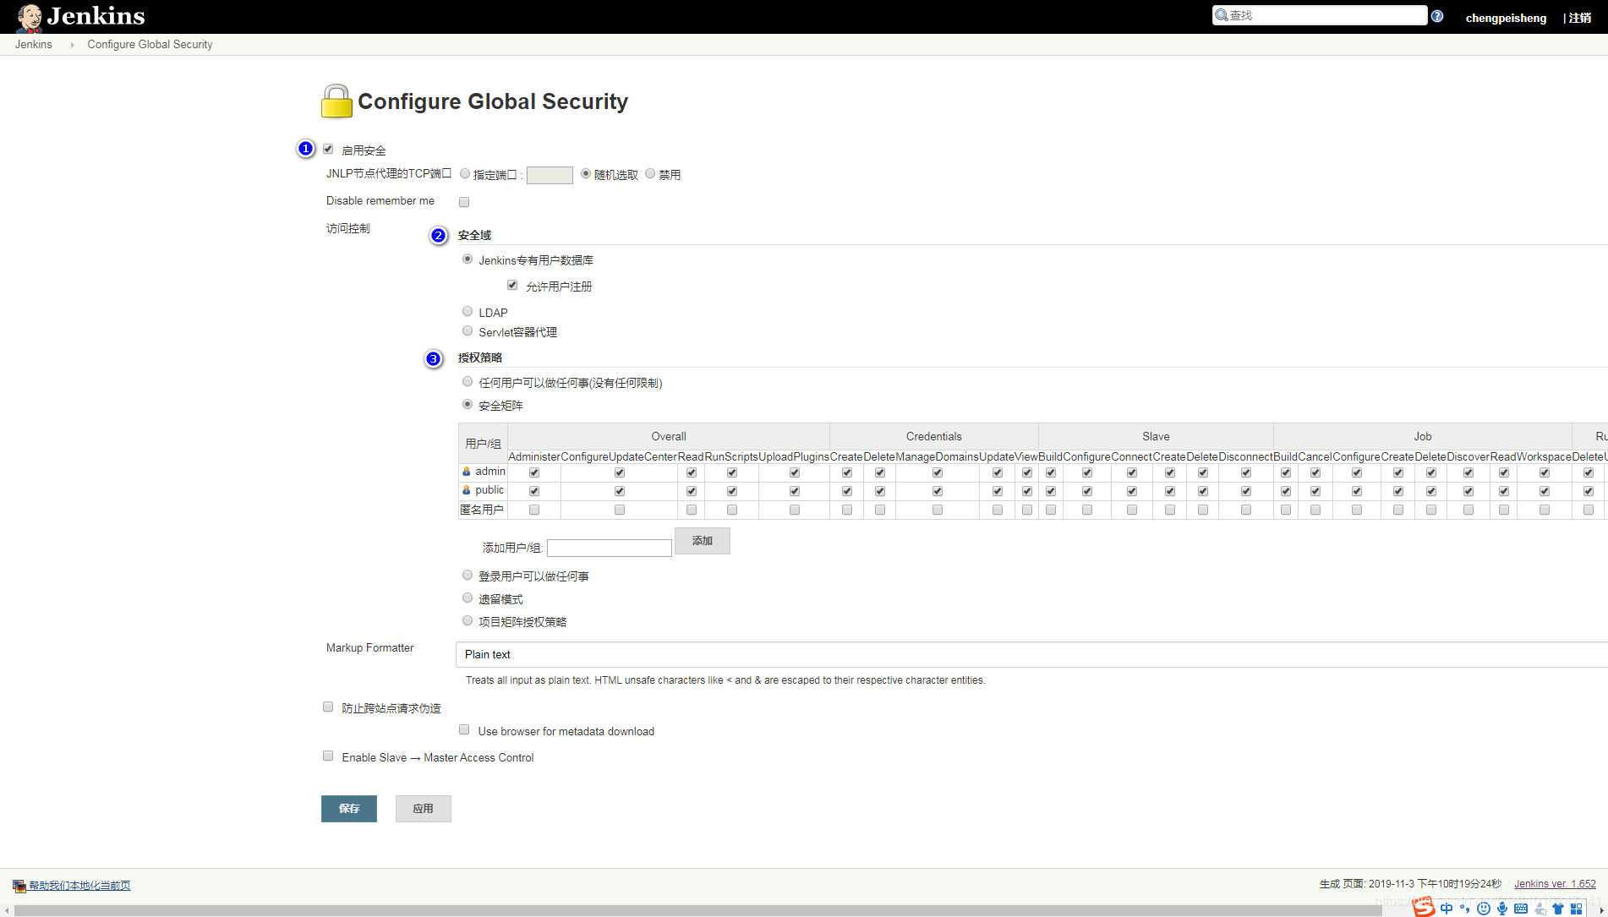Uncheck admin Administer permission checkbox
Viewport: 1608px width, 917px height.
(x=534, y=472)
